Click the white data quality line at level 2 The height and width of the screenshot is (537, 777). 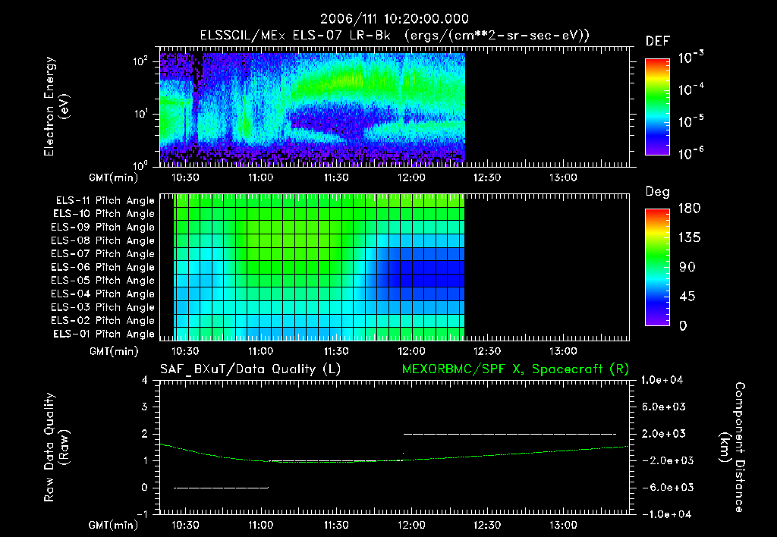point(510,434)
